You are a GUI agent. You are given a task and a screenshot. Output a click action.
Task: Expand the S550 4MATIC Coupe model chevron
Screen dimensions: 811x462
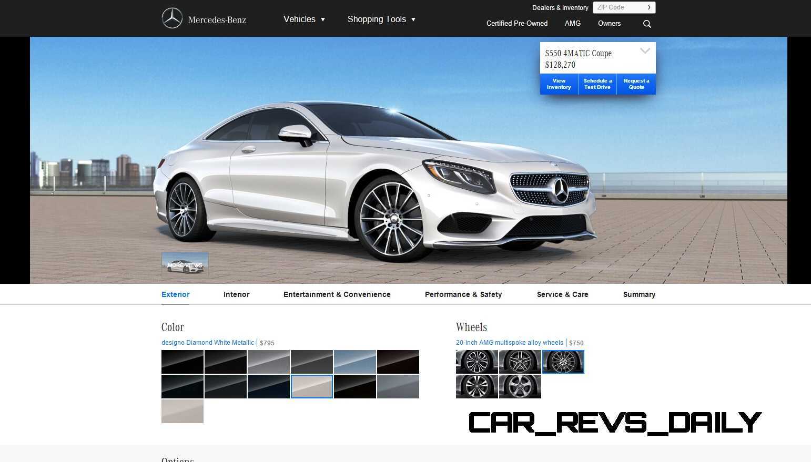tap(645, 51)
